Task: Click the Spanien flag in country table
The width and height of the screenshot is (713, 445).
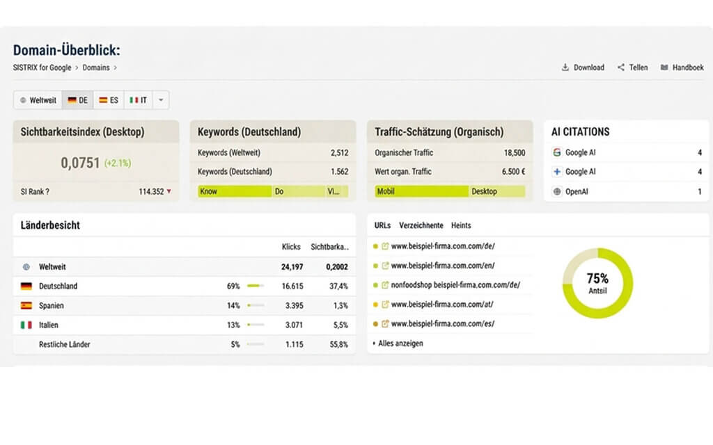Action: click(x=26, y=306)
